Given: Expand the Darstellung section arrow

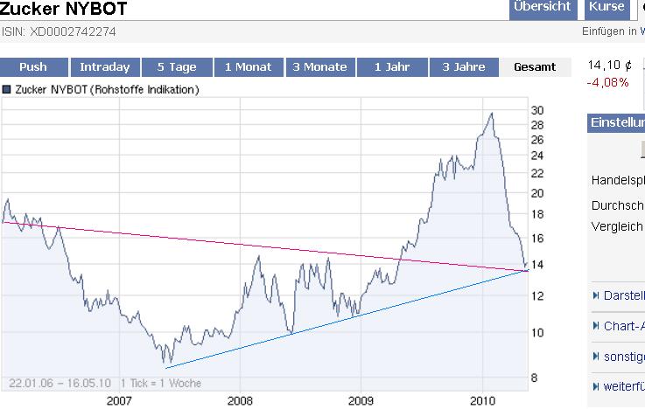Looking at the screenshot, I should (596, 295).
